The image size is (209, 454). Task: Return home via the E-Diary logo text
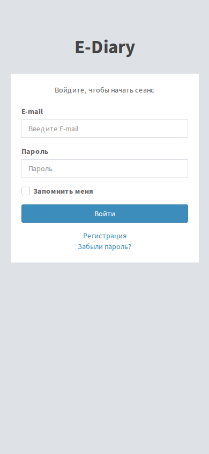pyautogui.click(x=104, y=47)
